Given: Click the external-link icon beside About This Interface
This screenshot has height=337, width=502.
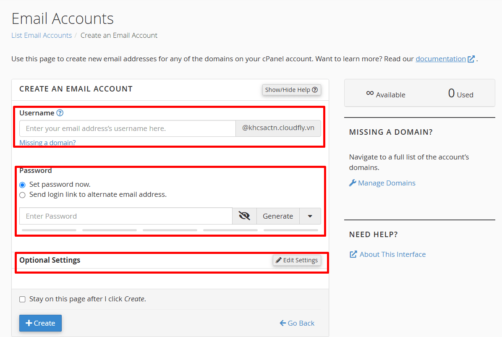Looking at the screenshot, I should 353,254.
